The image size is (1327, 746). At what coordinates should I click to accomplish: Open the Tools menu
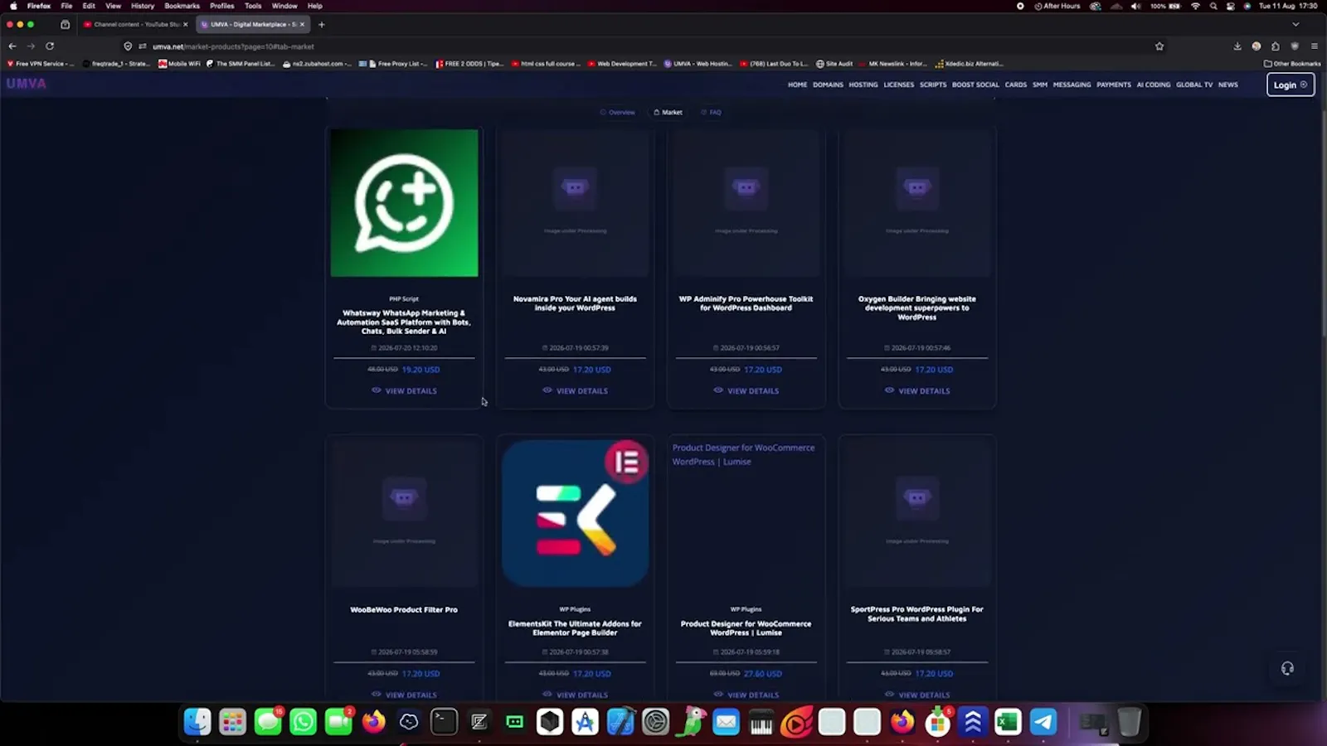click(253, 6)
